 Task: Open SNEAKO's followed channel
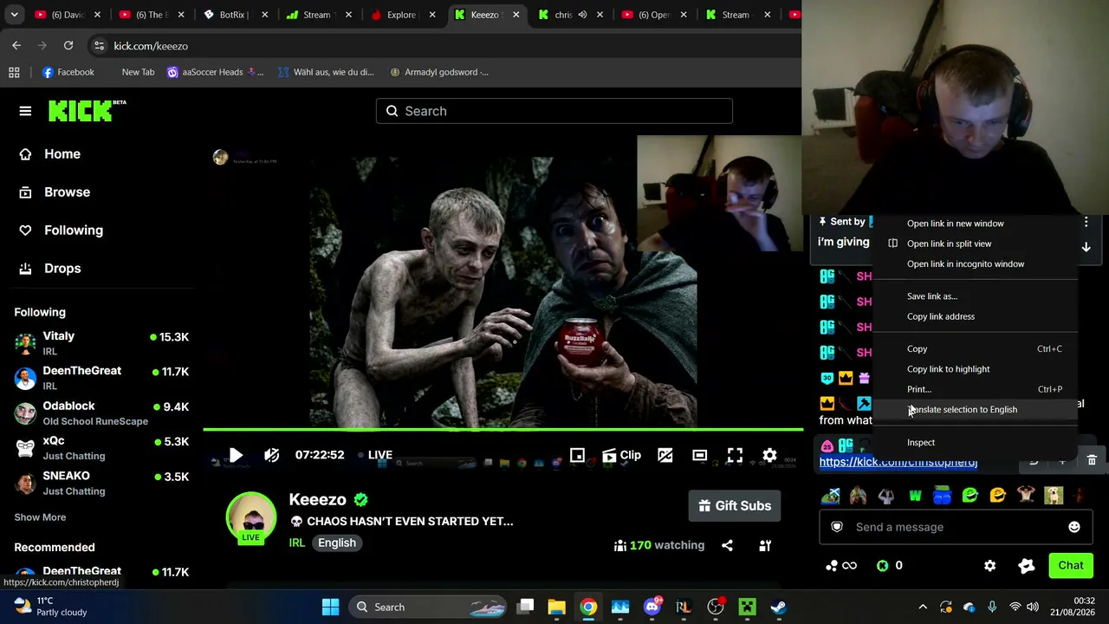click(x=102, y=483)
